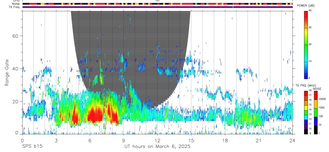Click the Range Gate axis title
This screenshot has height=152, width=329.
tap(7, 73)
